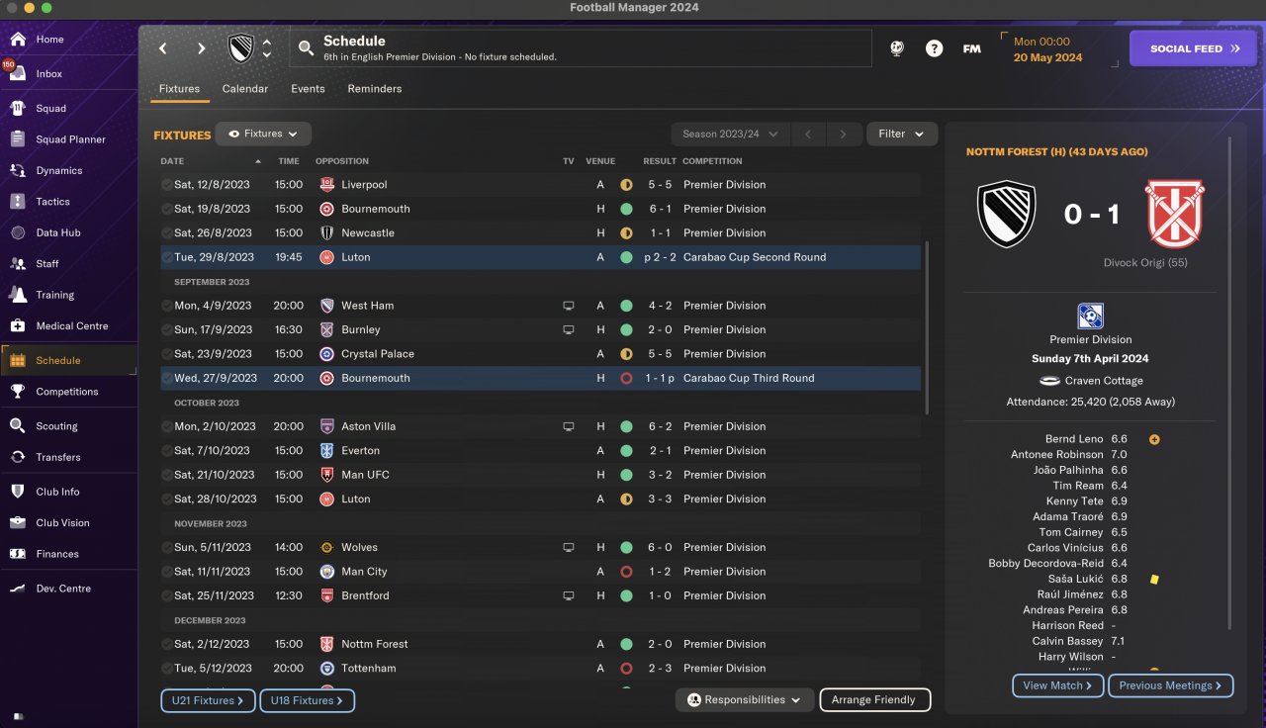Open the help question mark icon
The height and width of the screenshot is (728, 1266).
coord(934,48)
